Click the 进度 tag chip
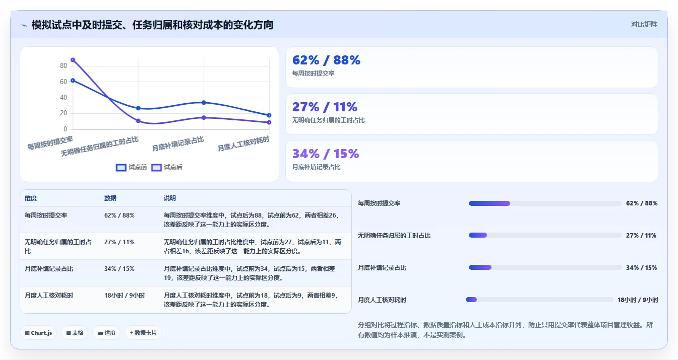 (106, 333)
